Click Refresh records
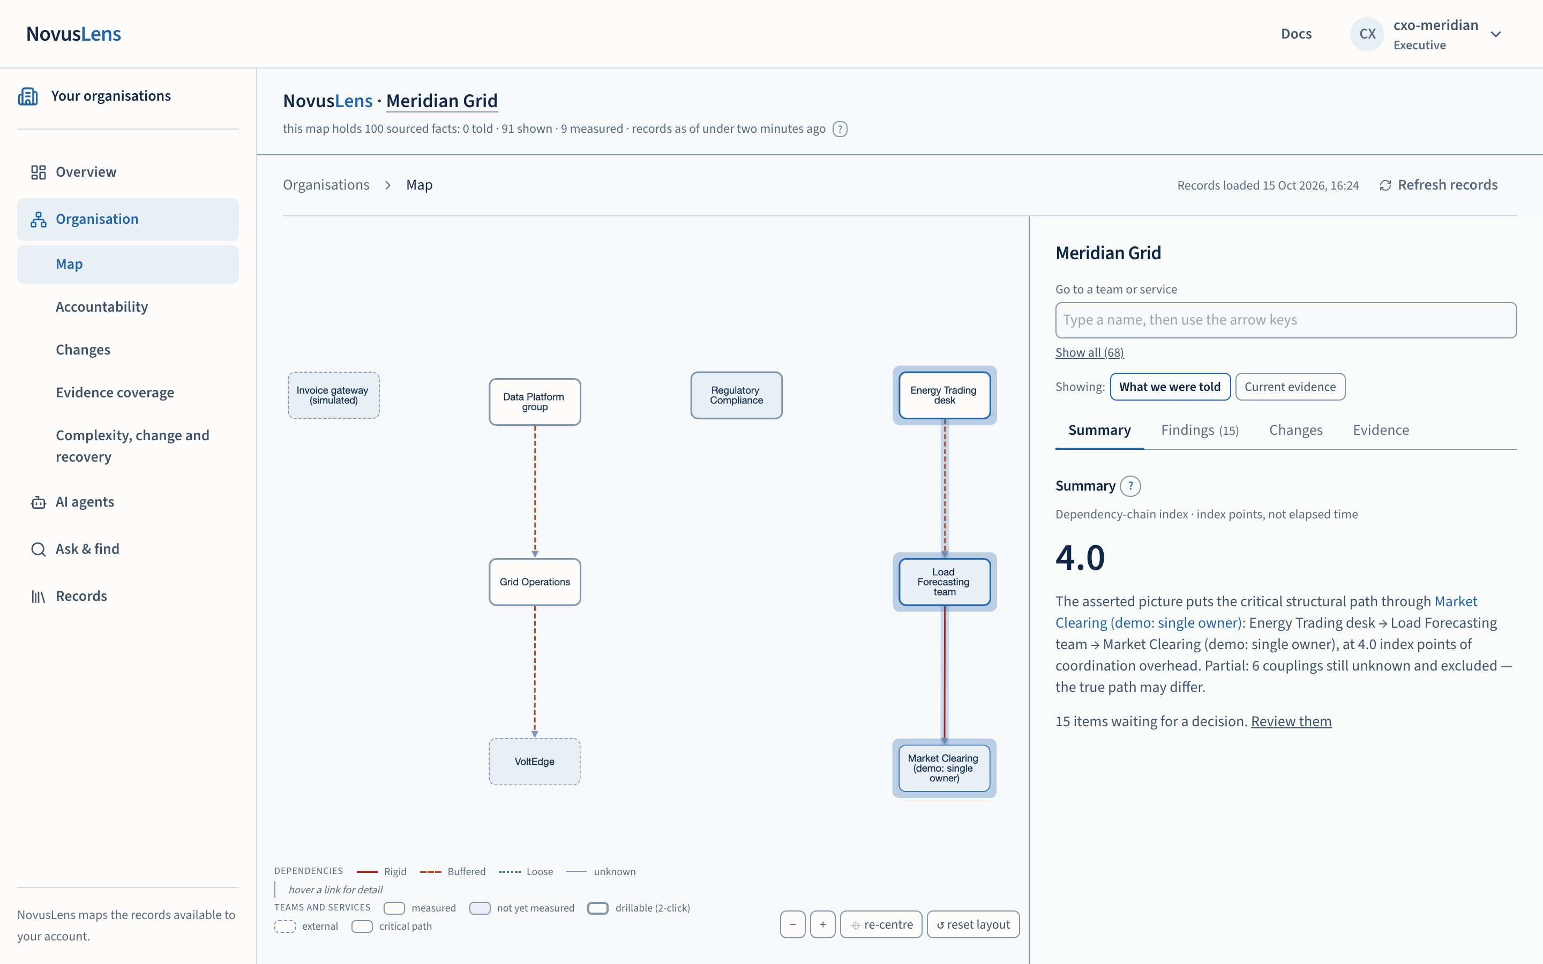 coord(1438,185)
